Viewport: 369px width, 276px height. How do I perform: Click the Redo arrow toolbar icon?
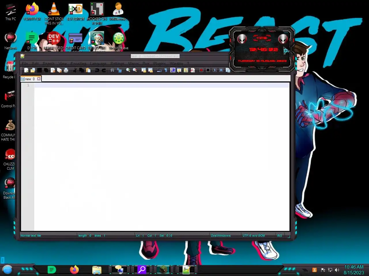(104, 70)
